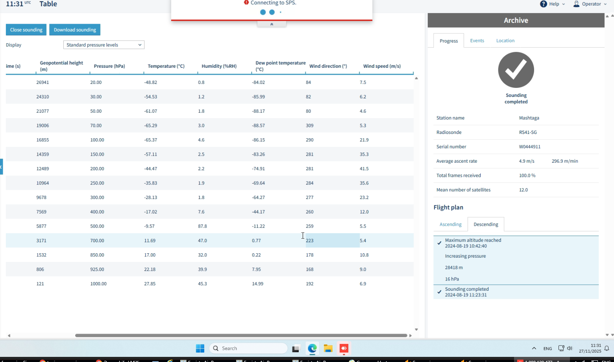Click the Close sounding button
The height and width of the screenshot is (362, 614).
click(x=26, y=30)
